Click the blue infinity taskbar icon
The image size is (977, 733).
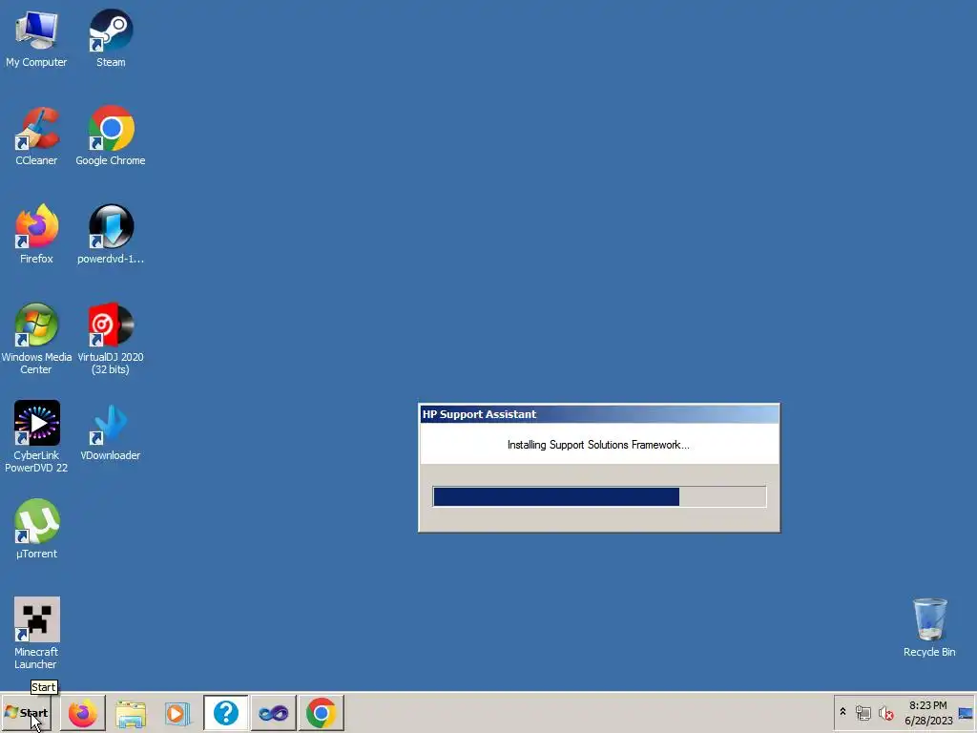(274, 713)
